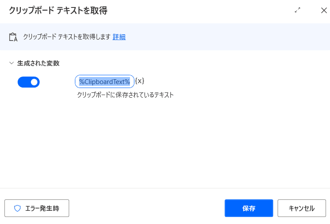Open the エラー発生時 settings
330x224 pixels.
37,208
